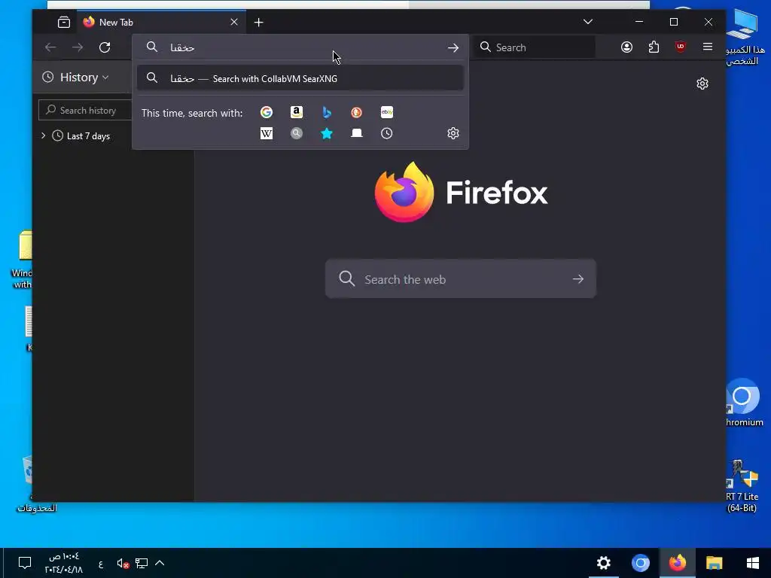The width and height of the screenshot is (771, 578).
Task: Open the taskbar clock and date
Action: pyautogui.click(x=64, y=563)
